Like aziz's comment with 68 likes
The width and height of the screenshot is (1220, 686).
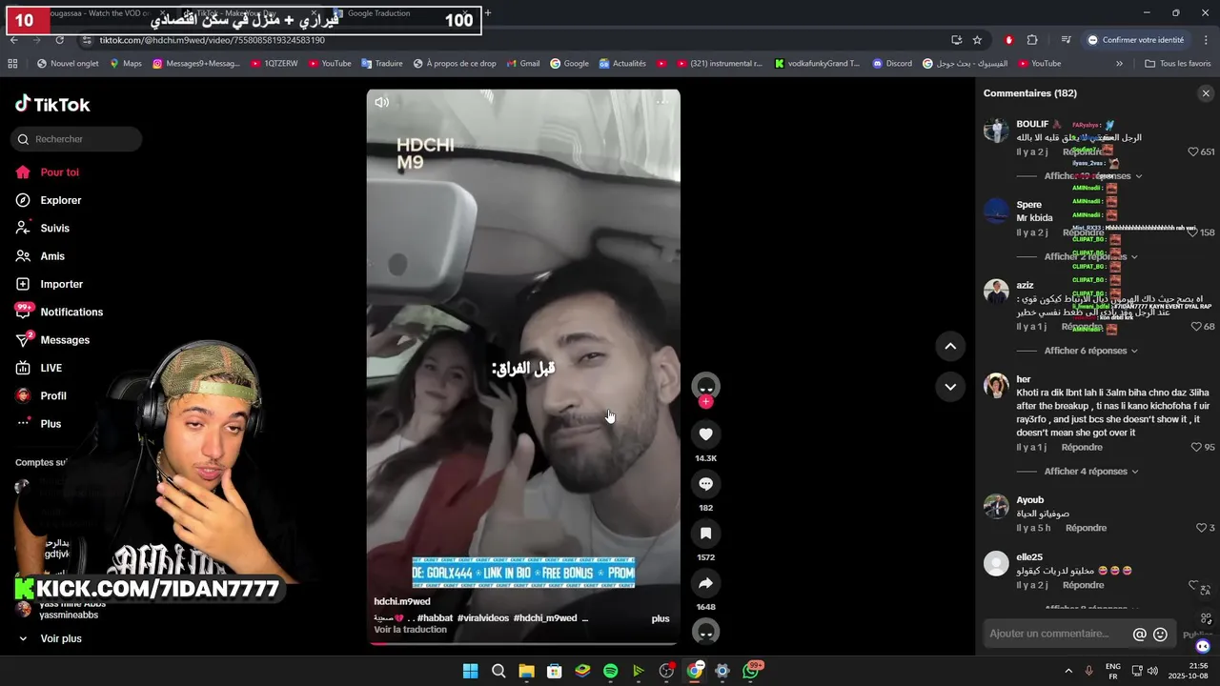tap(1196, 327)
